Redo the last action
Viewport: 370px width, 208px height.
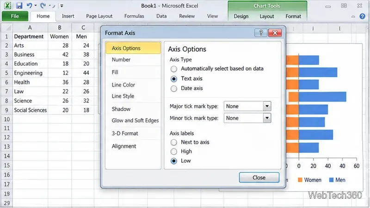click(43, 6)
